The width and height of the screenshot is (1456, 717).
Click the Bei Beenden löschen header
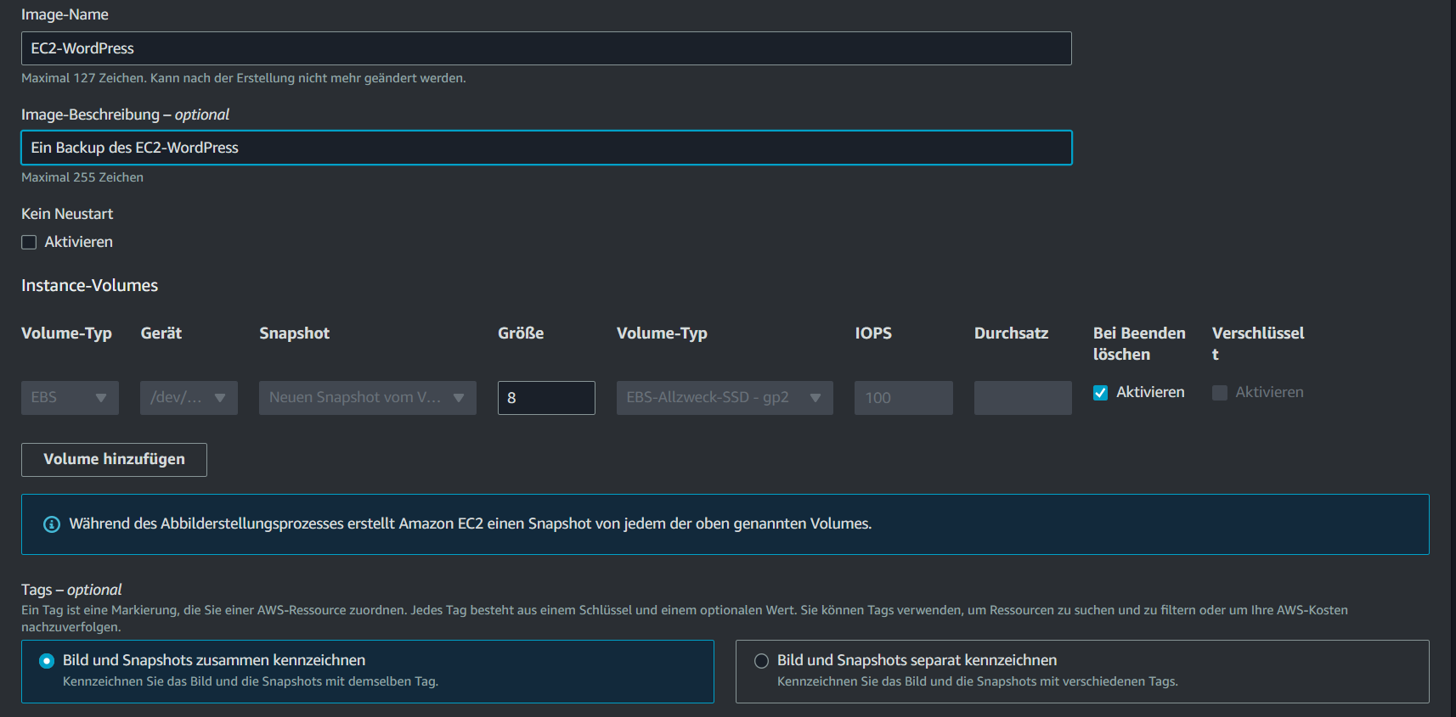[x=1139, y=344]
